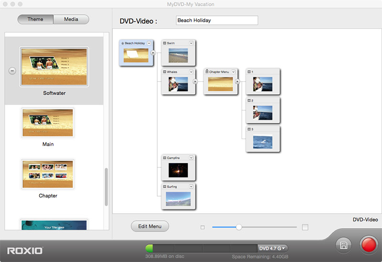This screenshot has width=382, height=262.
Task: Click the small zoom-out square icon
Action: click(202, 228)
